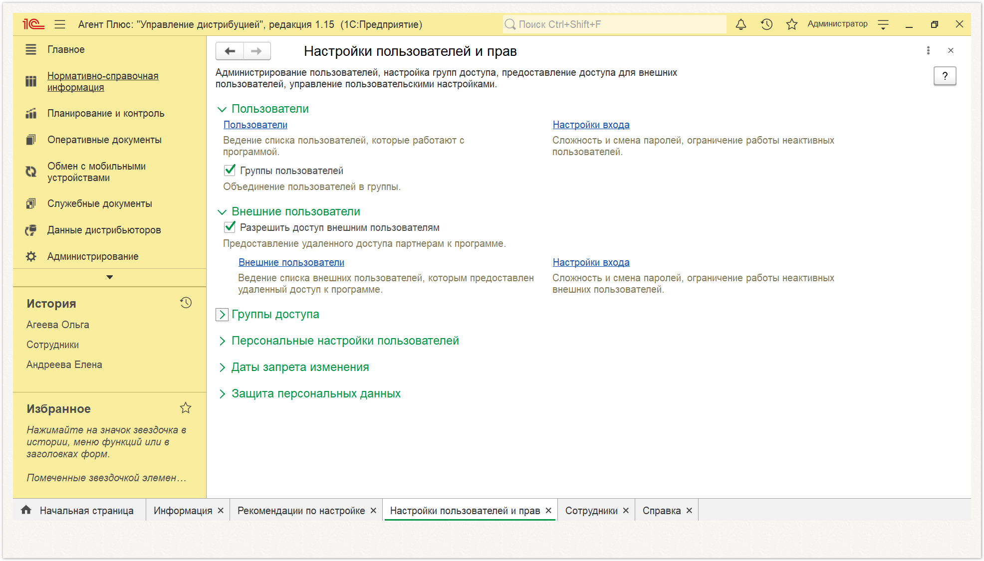Open the Администрирование section

pyautogui.click(x=93, y=256)
